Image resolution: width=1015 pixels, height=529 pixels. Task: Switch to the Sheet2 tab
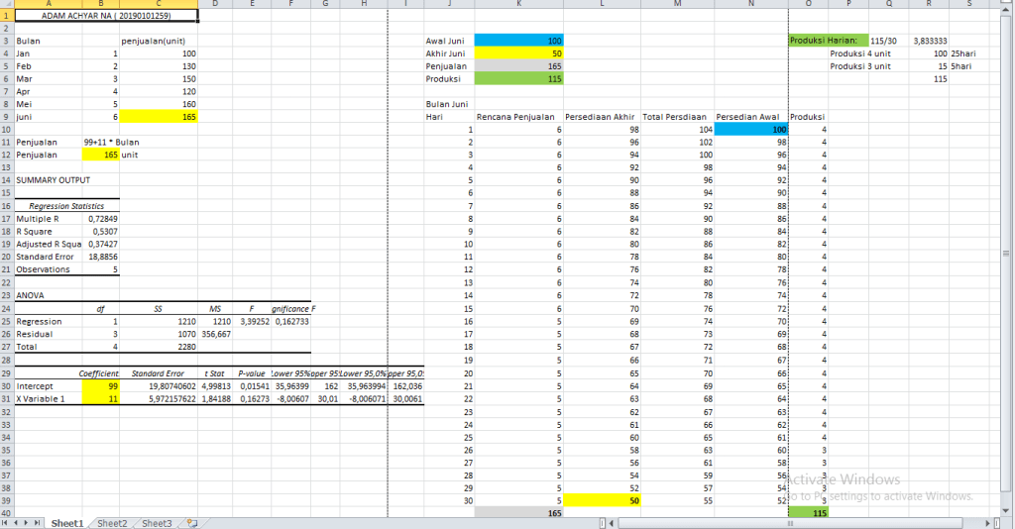(112, 522)
